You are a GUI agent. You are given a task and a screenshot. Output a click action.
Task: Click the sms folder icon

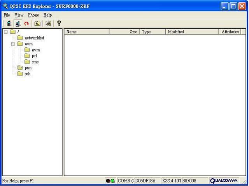(x=27, y=62)
